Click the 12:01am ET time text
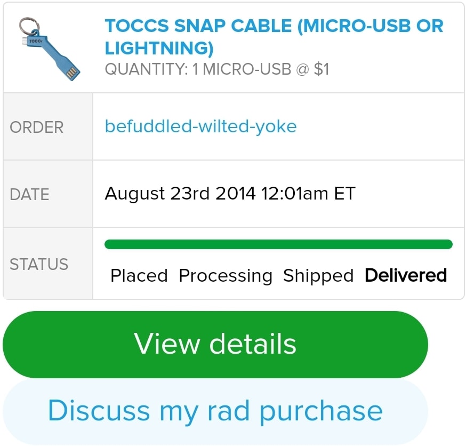This screenshot has height=446, width=466. (308, 193)
